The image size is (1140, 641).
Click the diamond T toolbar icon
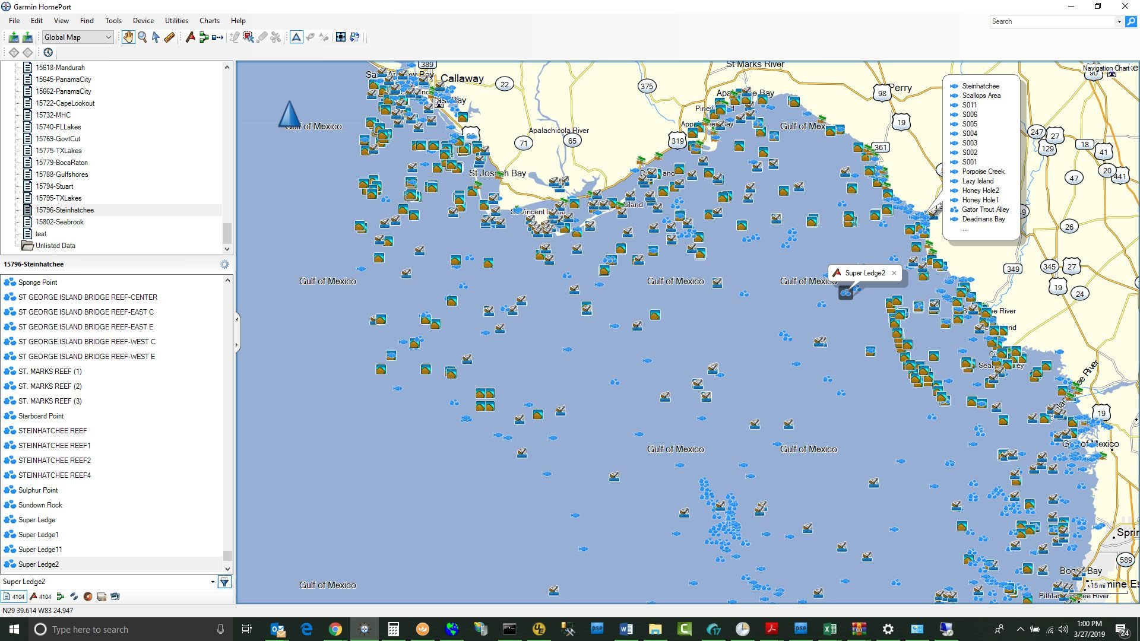14,52
